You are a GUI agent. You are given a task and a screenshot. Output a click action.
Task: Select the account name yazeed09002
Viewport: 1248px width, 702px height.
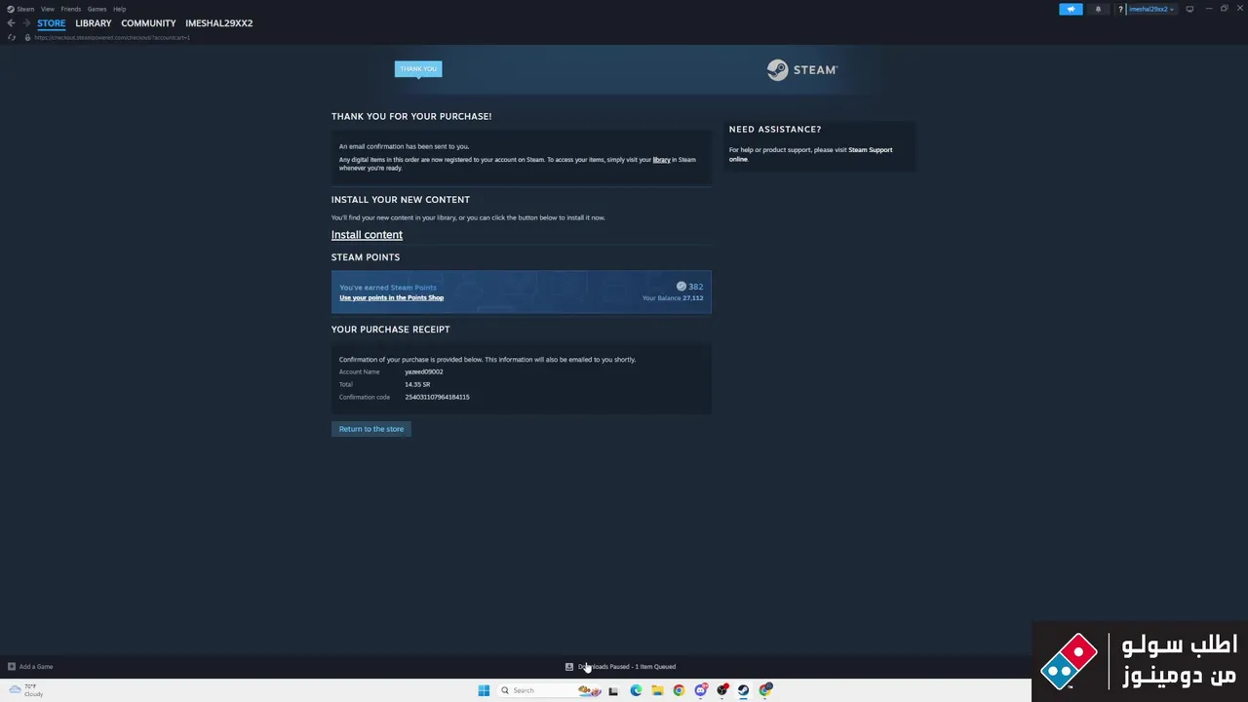tap(424, 371)
